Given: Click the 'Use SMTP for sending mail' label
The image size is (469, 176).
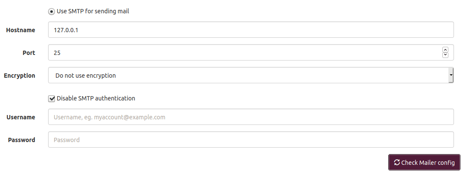Looking at the screenshot, I should click(x=93, y=12).
